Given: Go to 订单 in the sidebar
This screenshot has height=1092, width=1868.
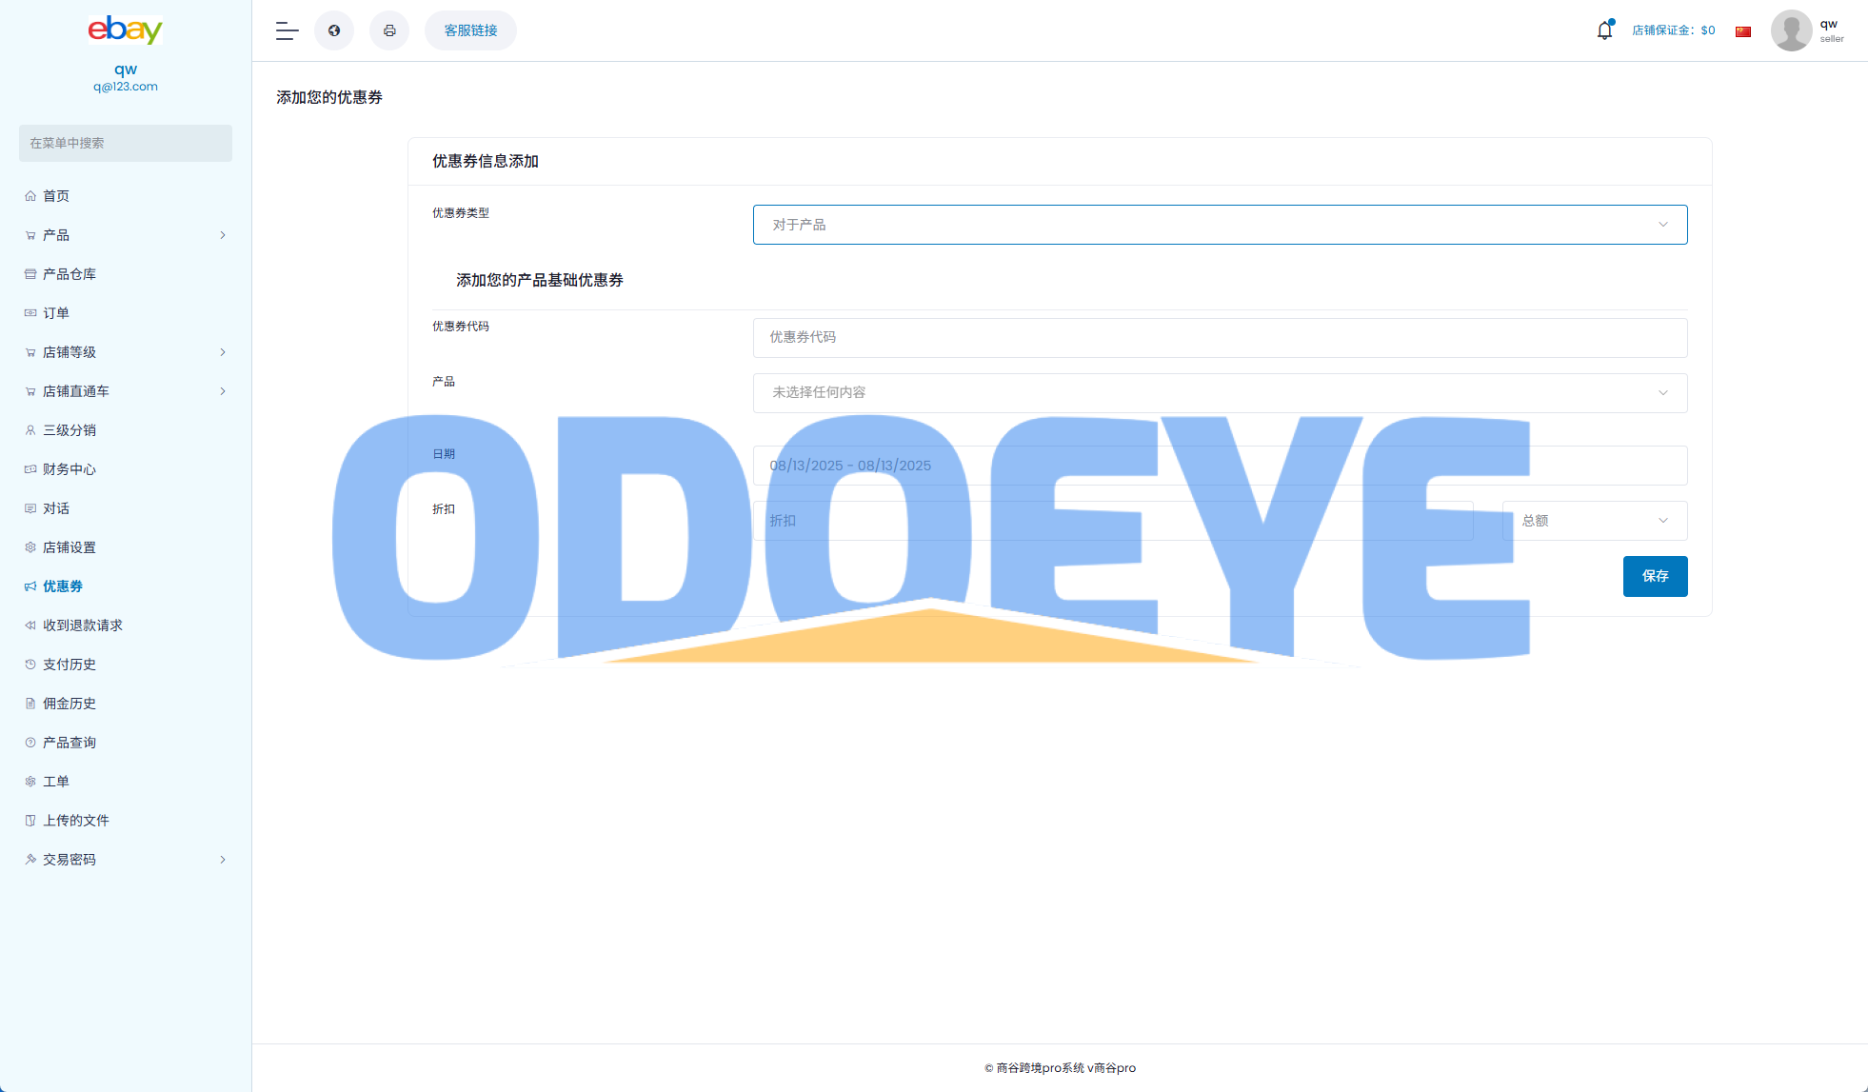Looking at the screenshot, I should [56, 313].
